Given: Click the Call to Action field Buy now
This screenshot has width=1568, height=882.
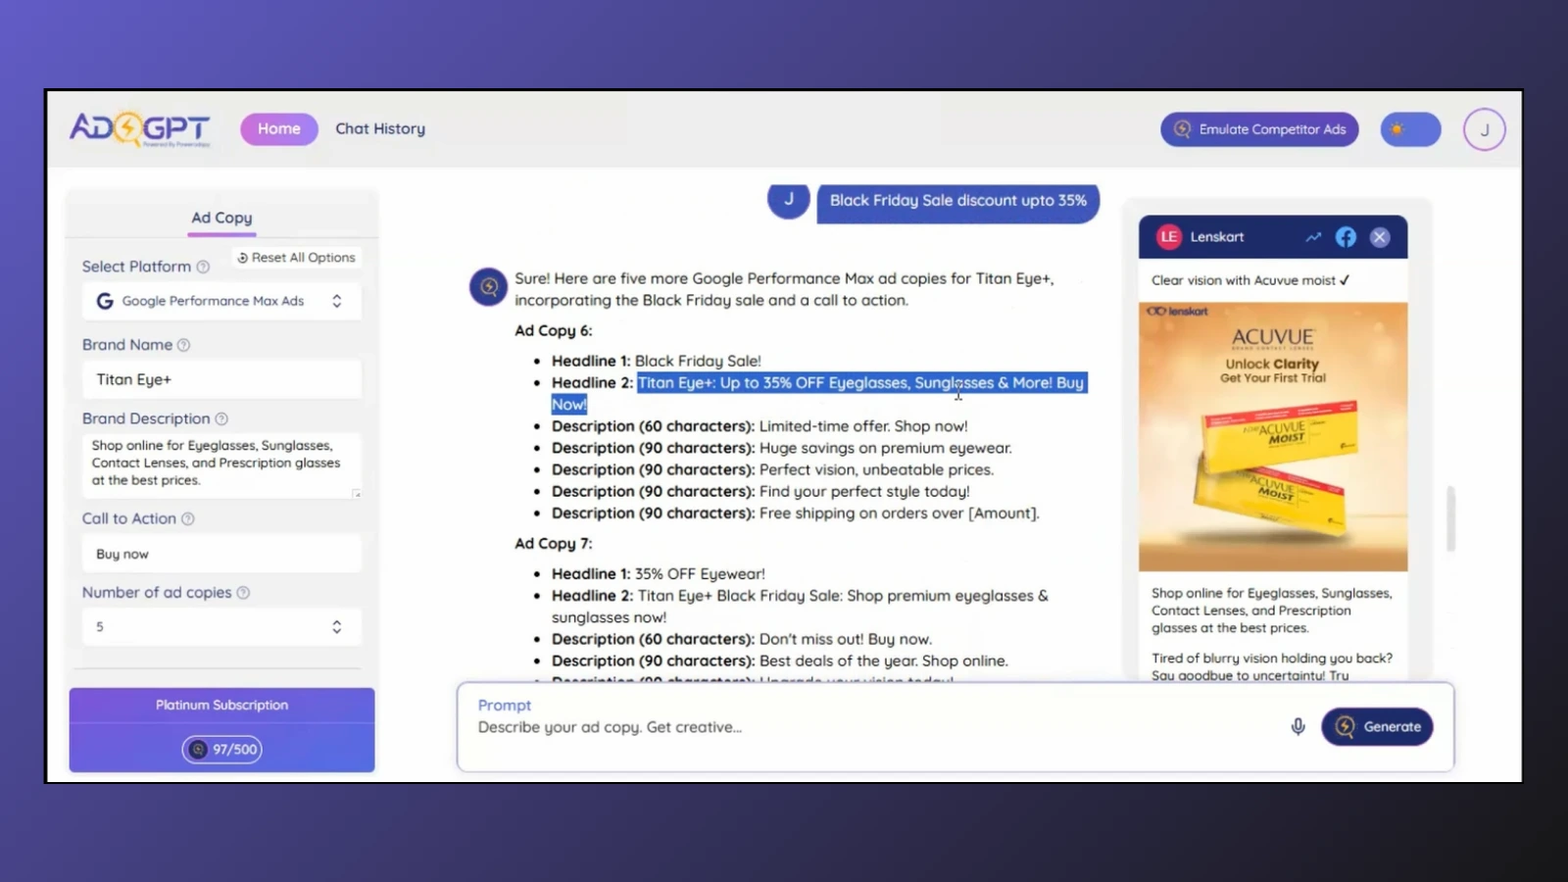Looking at the screenshot, I should click(221, 554).
